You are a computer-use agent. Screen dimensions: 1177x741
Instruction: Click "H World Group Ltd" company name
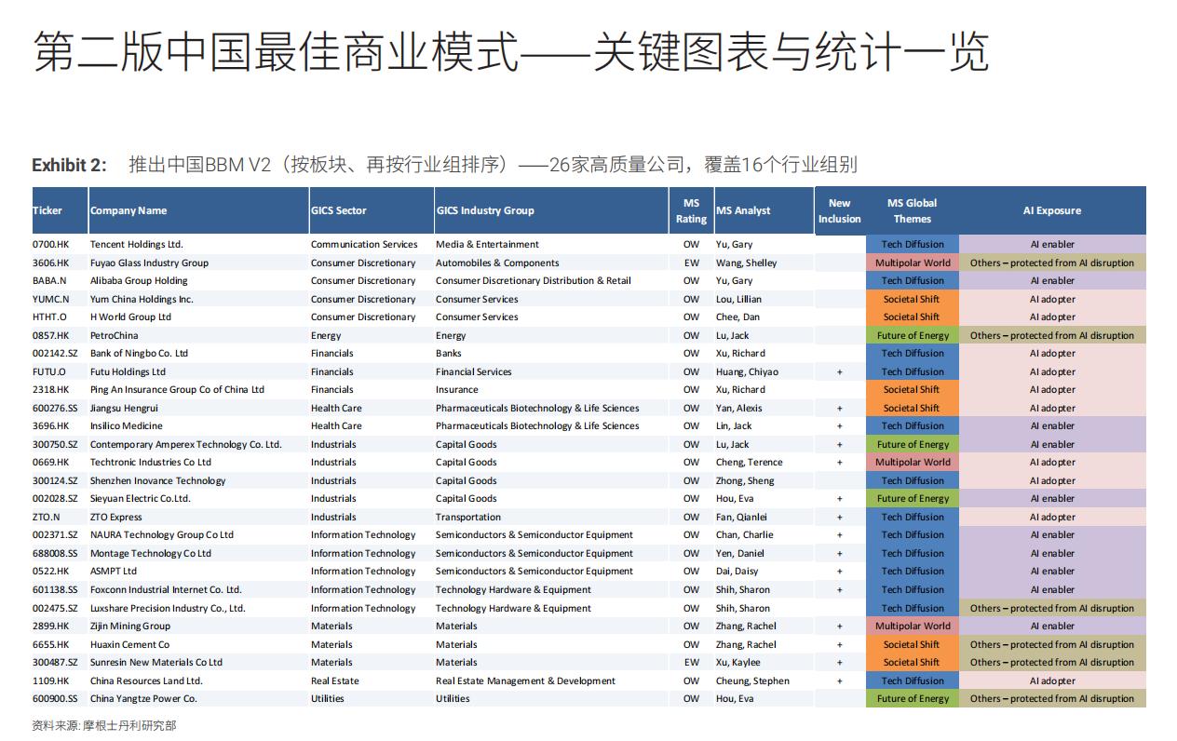(x=130, y=317)
